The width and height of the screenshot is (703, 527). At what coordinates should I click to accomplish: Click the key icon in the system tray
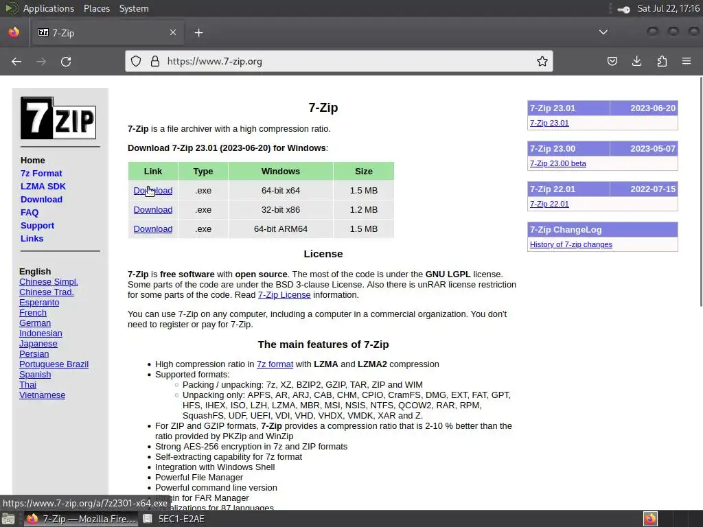(623, 9)
